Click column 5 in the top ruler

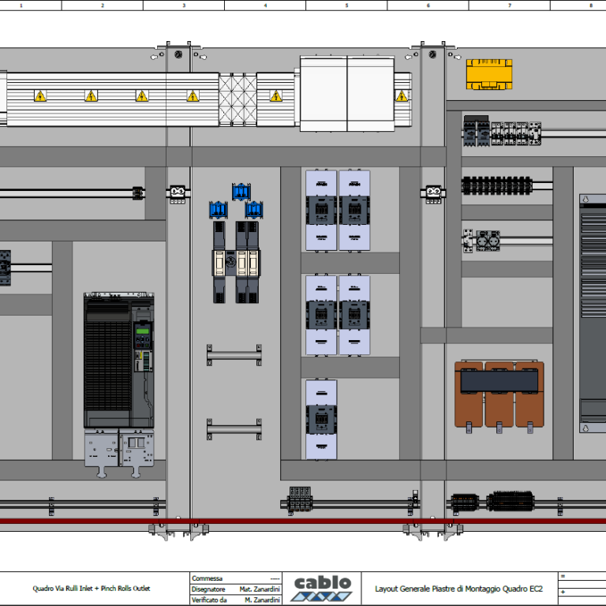346,6
